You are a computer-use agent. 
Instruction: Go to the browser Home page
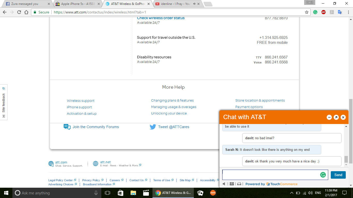coord(26,12)
